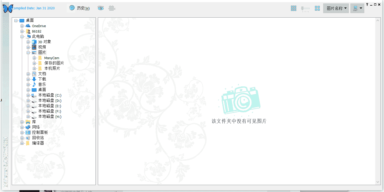The image size is (384, 192).
Task: Expand the 本机照片 folder node
Action: (x=34, y=69)
